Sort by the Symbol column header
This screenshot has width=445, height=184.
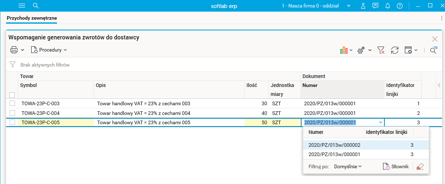pyautogui.click(x=29, y=85)
